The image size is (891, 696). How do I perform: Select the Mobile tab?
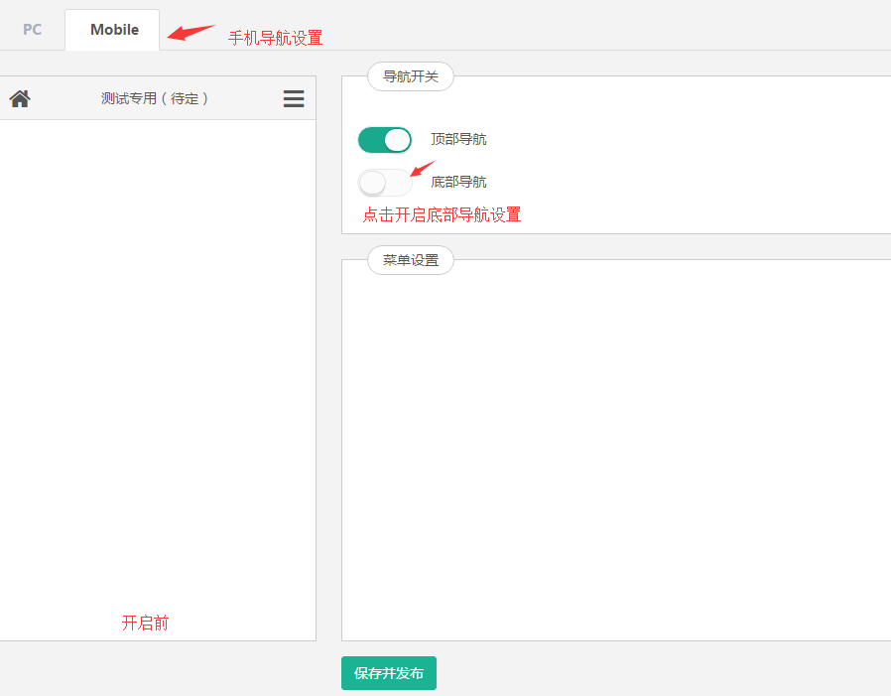[x=114, y=30]
